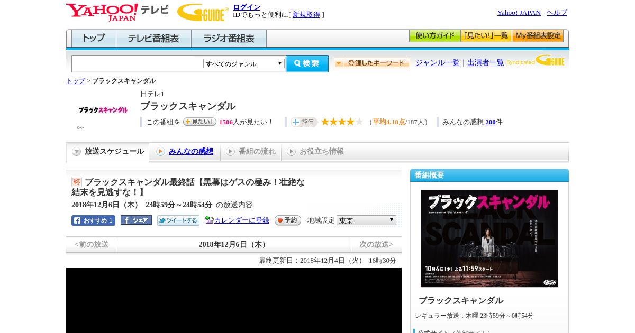Click the ブラックスキャンダル poster image
635x333 pixels.
pyautogui.click(x=489, y=238)
